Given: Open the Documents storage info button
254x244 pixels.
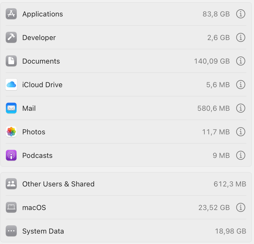Looking at the screenshot, I should tap(241, 61).
